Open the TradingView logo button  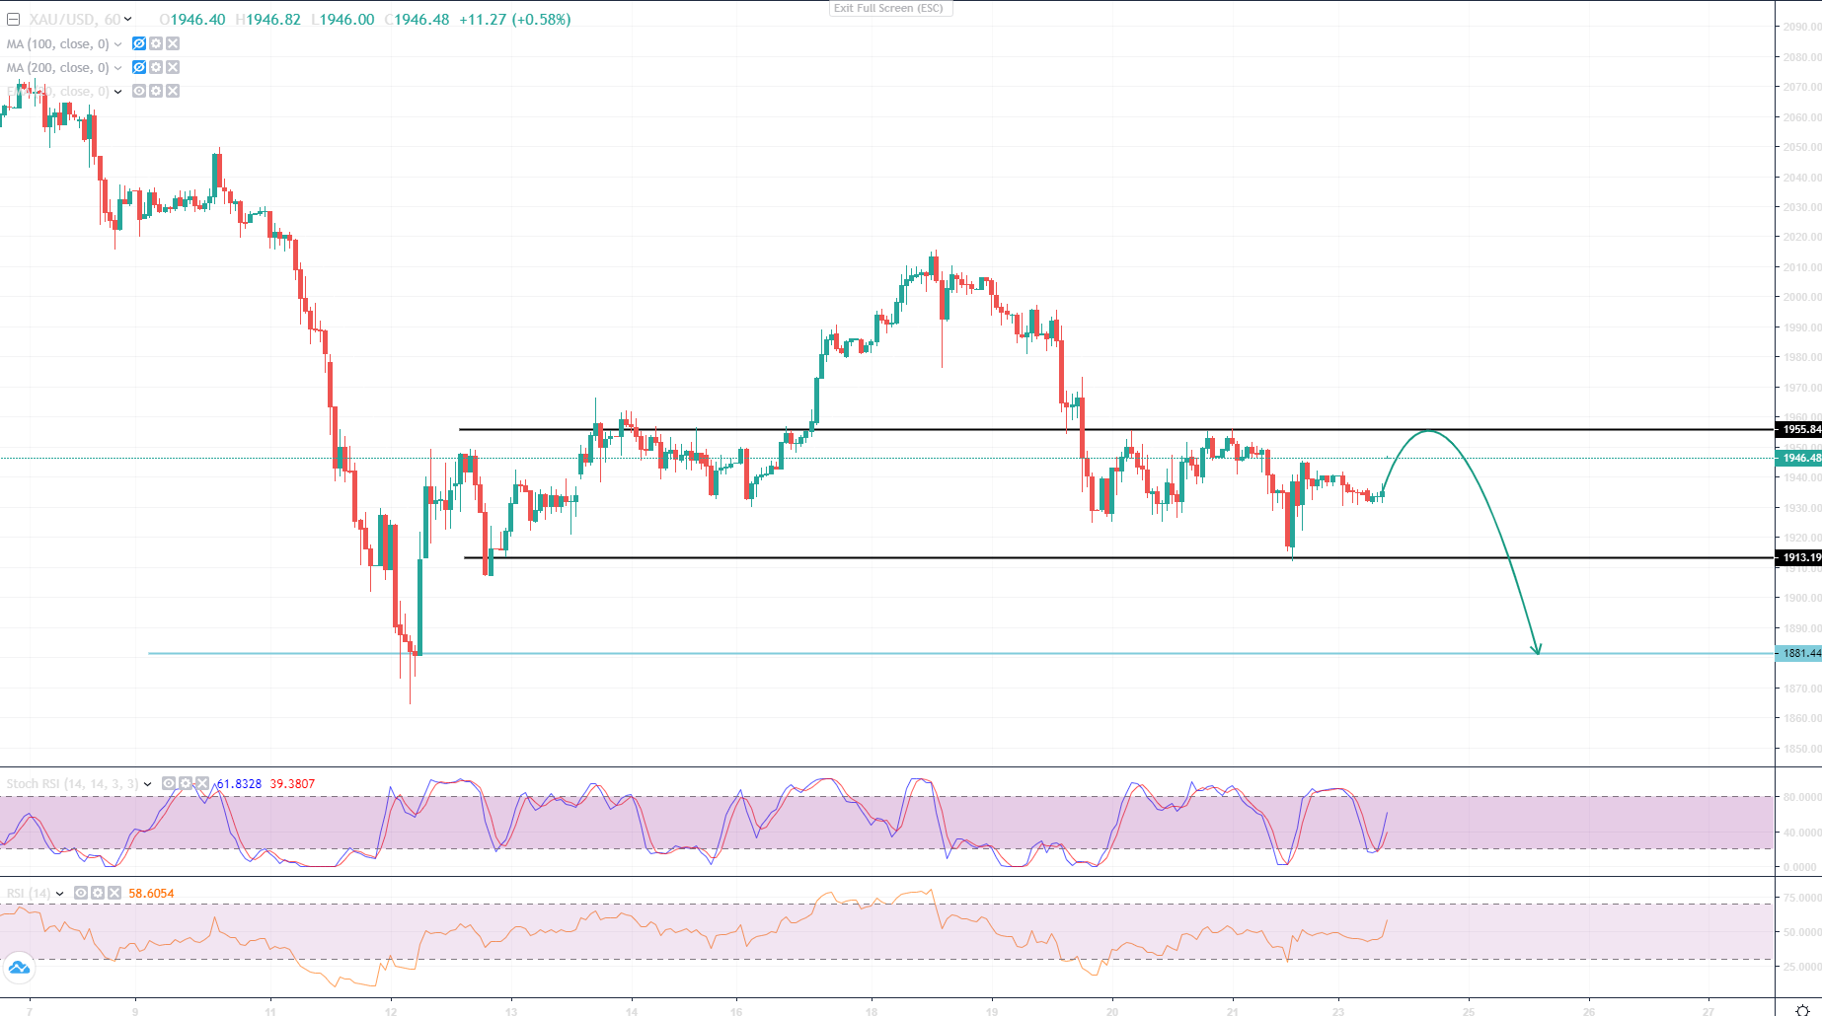tap(19, 968)
